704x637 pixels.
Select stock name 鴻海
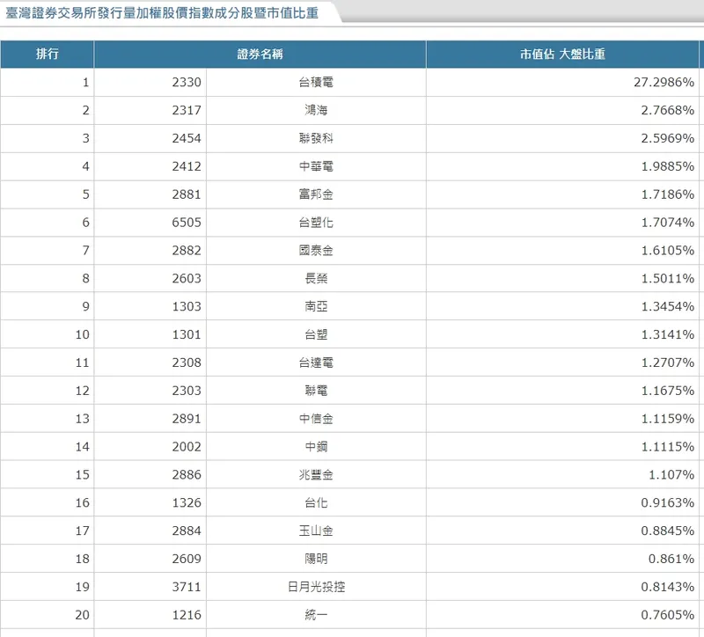[316, 110]
